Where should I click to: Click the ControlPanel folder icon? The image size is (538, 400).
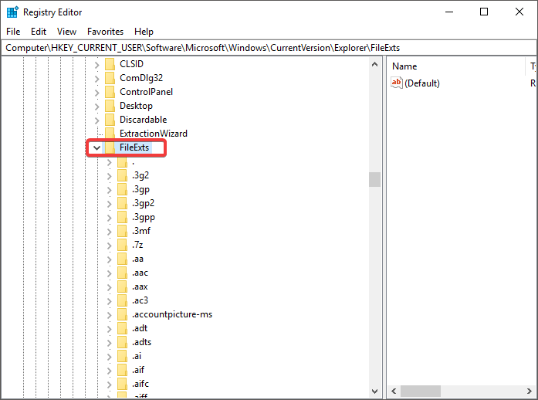point(110,92)
